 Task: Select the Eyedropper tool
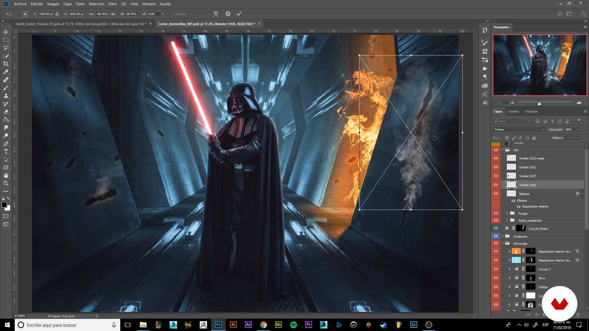pos(6,72)
